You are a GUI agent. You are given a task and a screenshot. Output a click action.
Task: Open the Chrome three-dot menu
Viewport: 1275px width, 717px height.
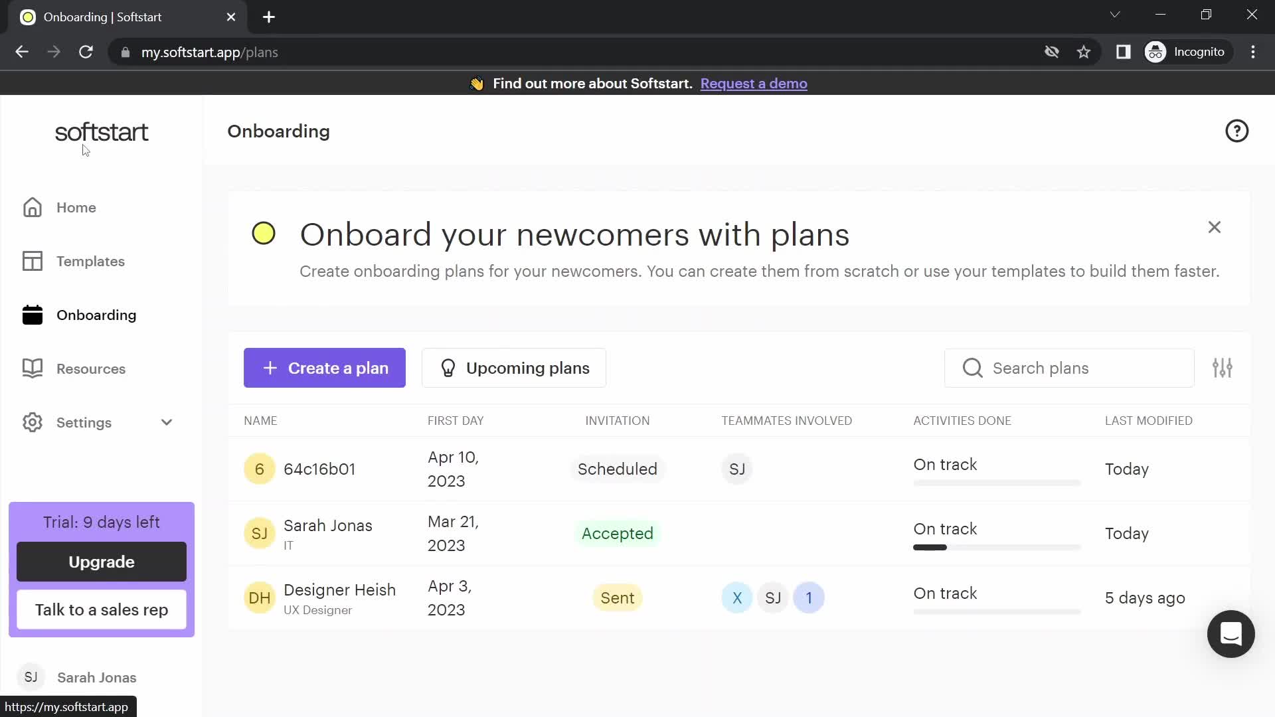(x=1253, y=52)
